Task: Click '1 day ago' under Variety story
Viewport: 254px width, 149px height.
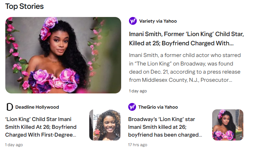Action: [138, 91]
